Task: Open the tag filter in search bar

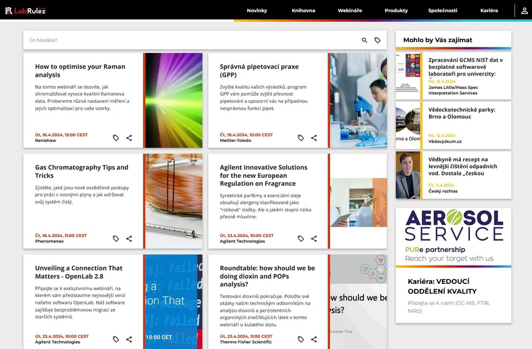Action: [377, 40]
